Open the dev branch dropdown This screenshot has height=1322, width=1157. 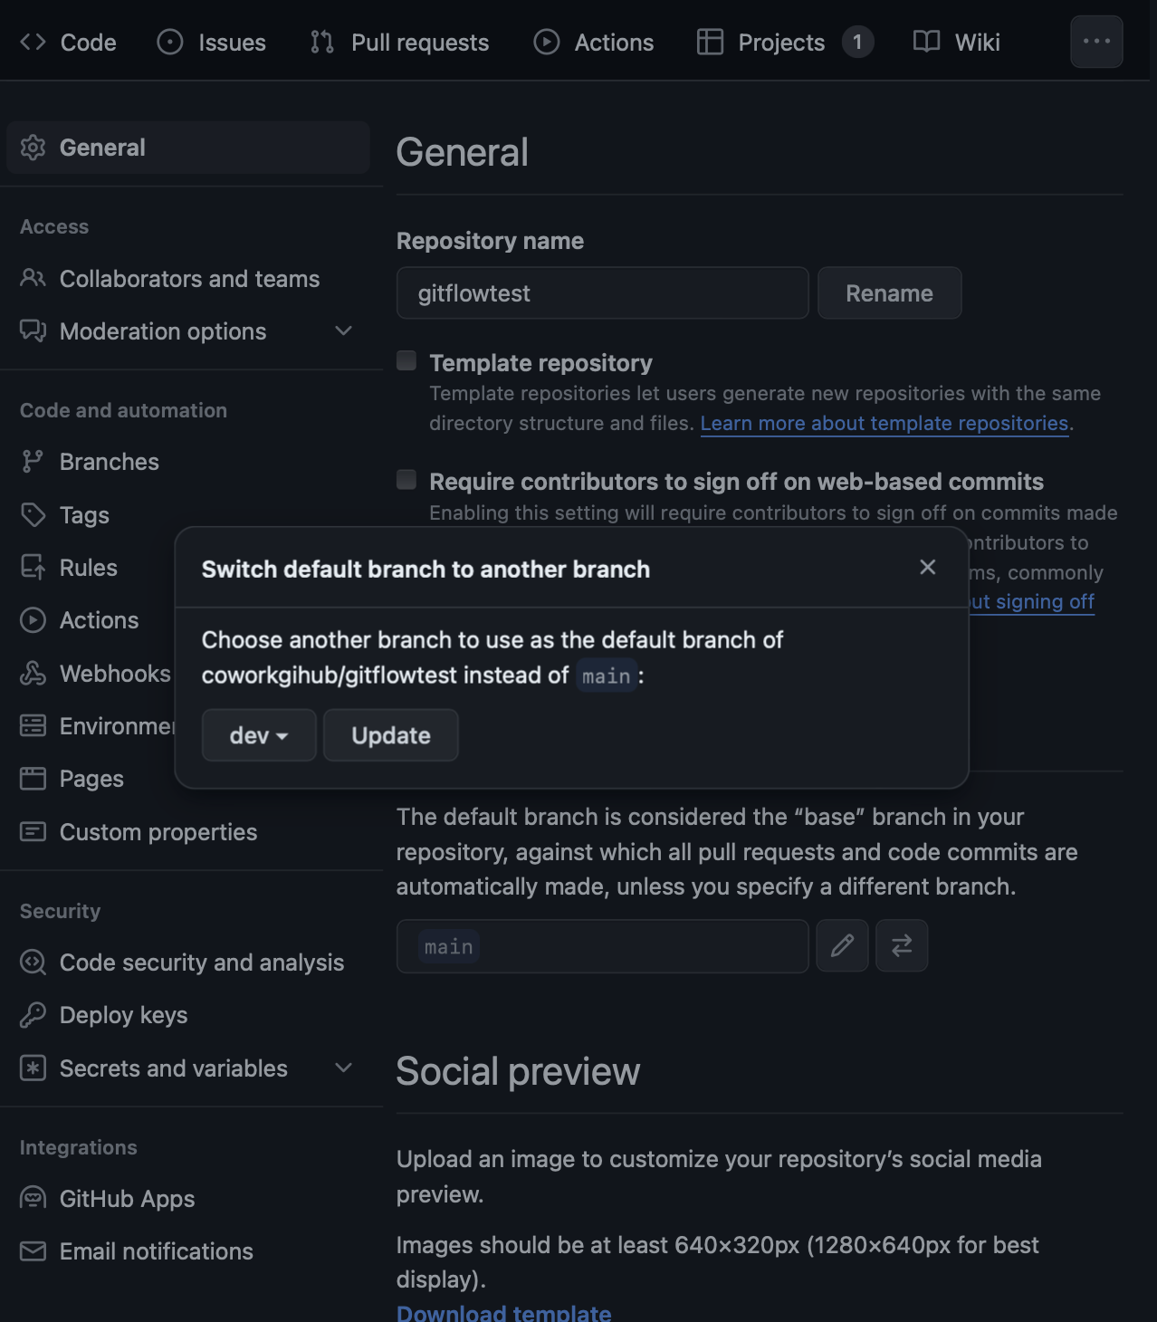(259, 735)
